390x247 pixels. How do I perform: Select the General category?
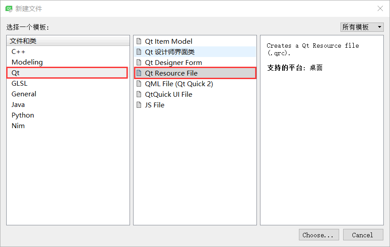(x=68, y=94)
